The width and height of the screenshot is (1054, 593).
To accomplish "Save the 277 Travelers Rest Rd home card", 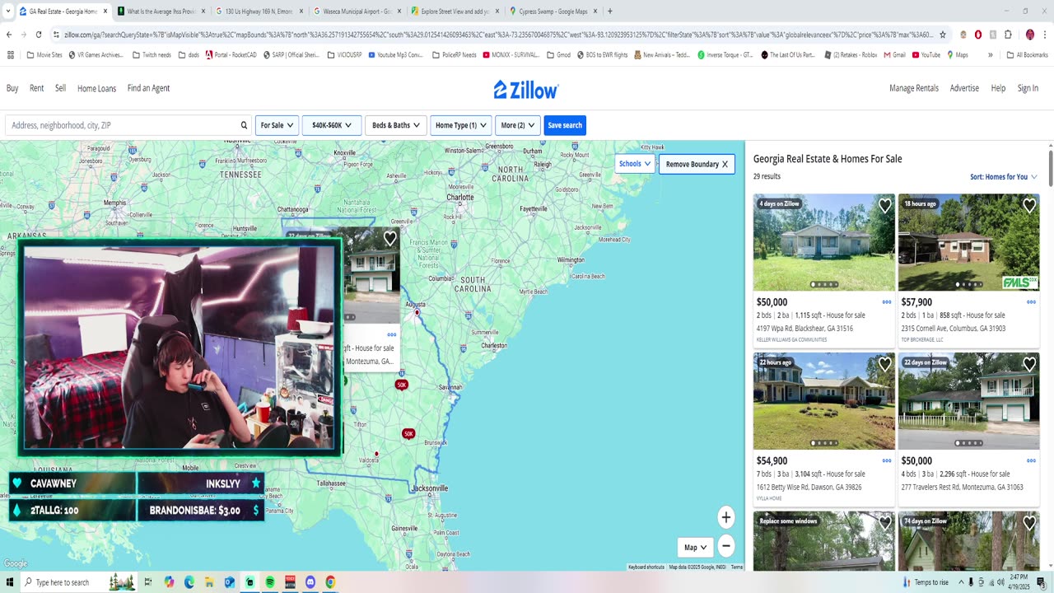I will pyautogui.click(x=1029, y=364).
